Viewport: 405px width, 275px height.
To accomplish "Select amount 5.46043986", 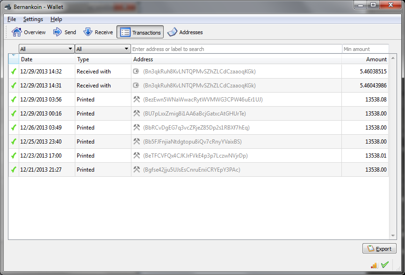I will pos(373,86).
